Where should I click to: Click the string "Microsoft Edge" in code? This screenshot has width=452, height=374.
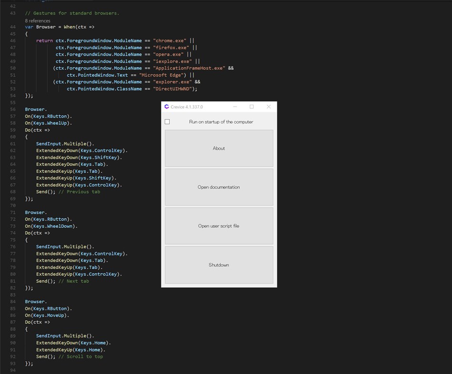coord(161,75)
